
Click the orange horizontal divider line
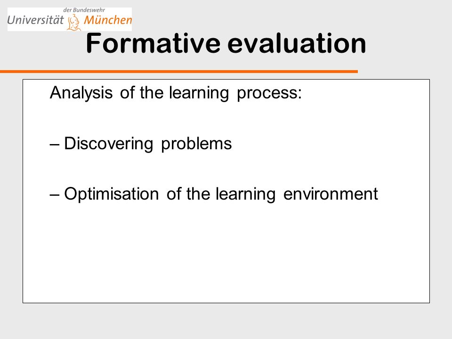(x=179, y=72)
